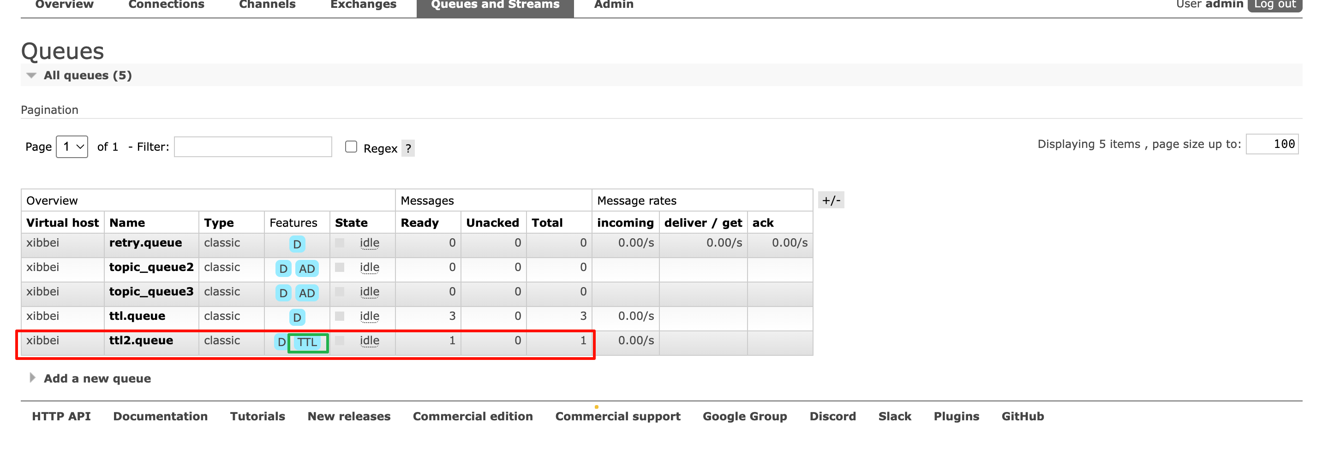The height and width of the screenshot is (471, 1328).
Task: Click the TTL badge on ttl2.queue
Action: (307, 342)
